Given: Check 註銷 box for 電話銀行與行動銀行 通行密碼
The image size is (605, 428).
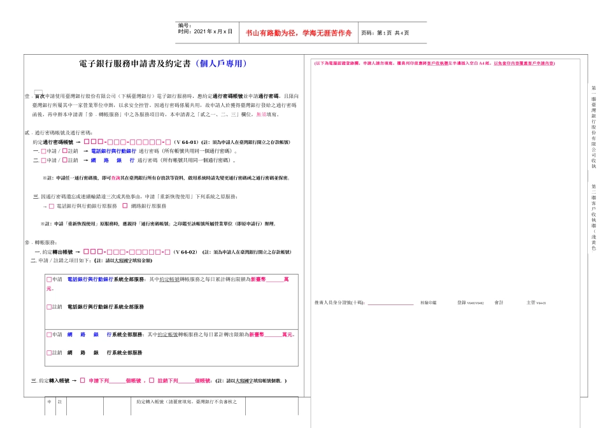Looking at the screenshot, I should (x=65, y=151).
